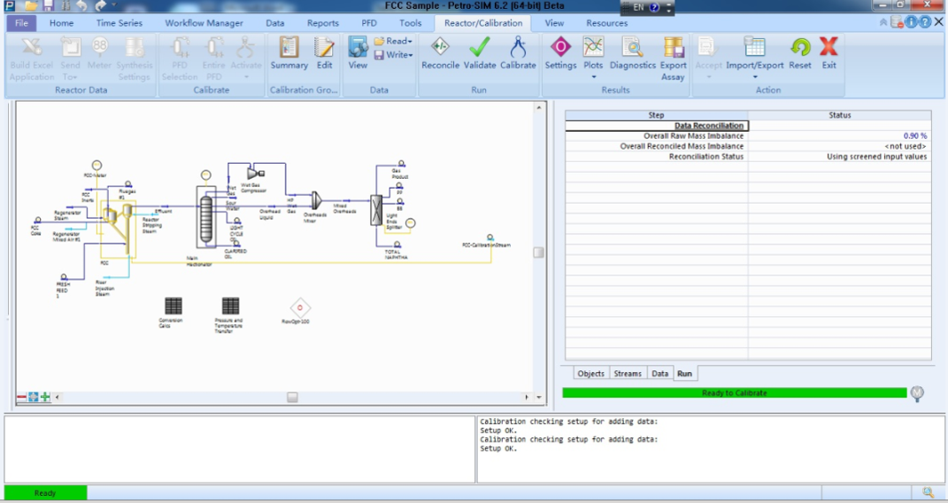Fit the PFD to the window
This screenshot has height=503, width=948.
click(34, 398)
